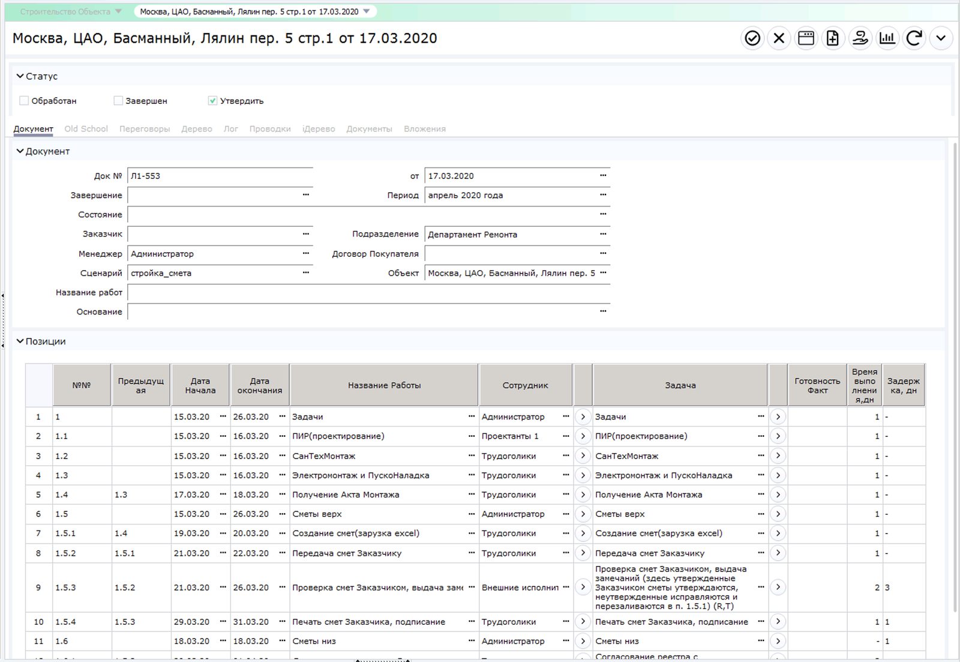The width and height of the screenshot is (960, 662).
Task: Click the X cancel icon in toolbar
Action: coord(779,38)
